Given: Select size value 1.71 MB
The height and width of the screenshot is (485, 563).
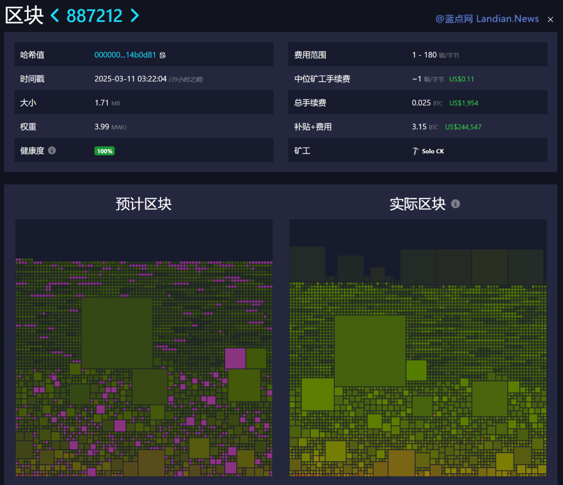Looking at the screenshot, I should click(107, 103).
